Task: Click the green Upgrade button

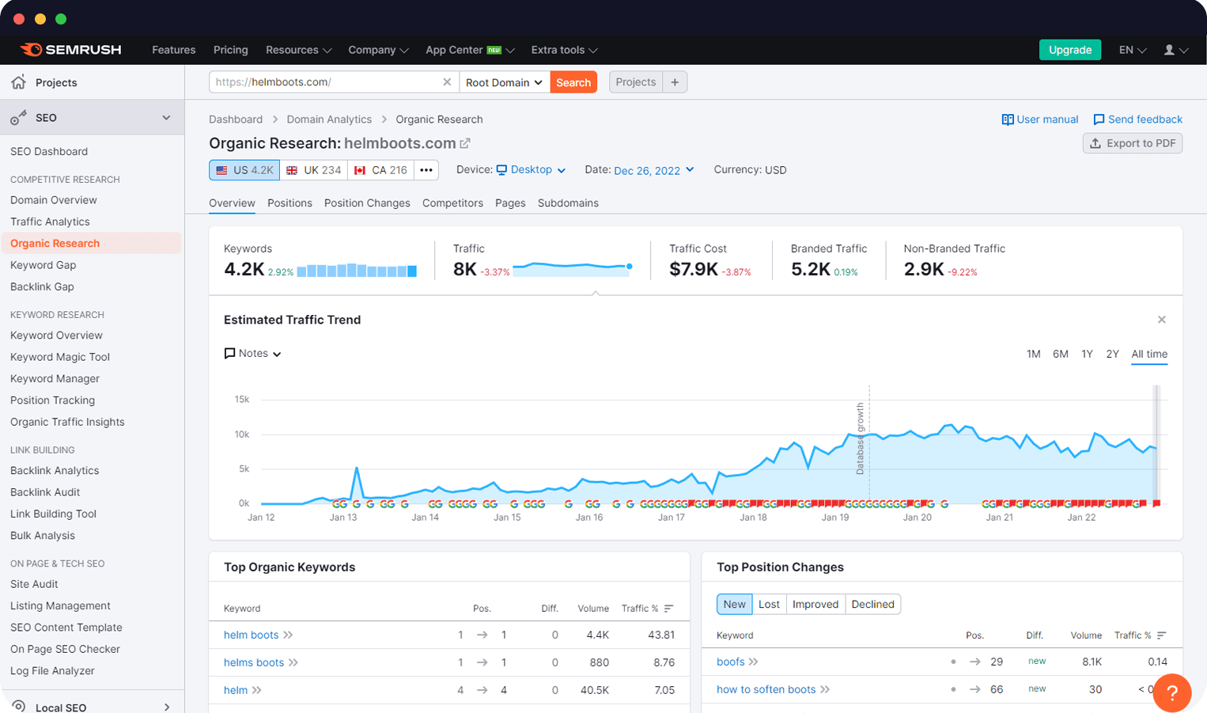Action: pyautogui.click(x=1070, y=50)
